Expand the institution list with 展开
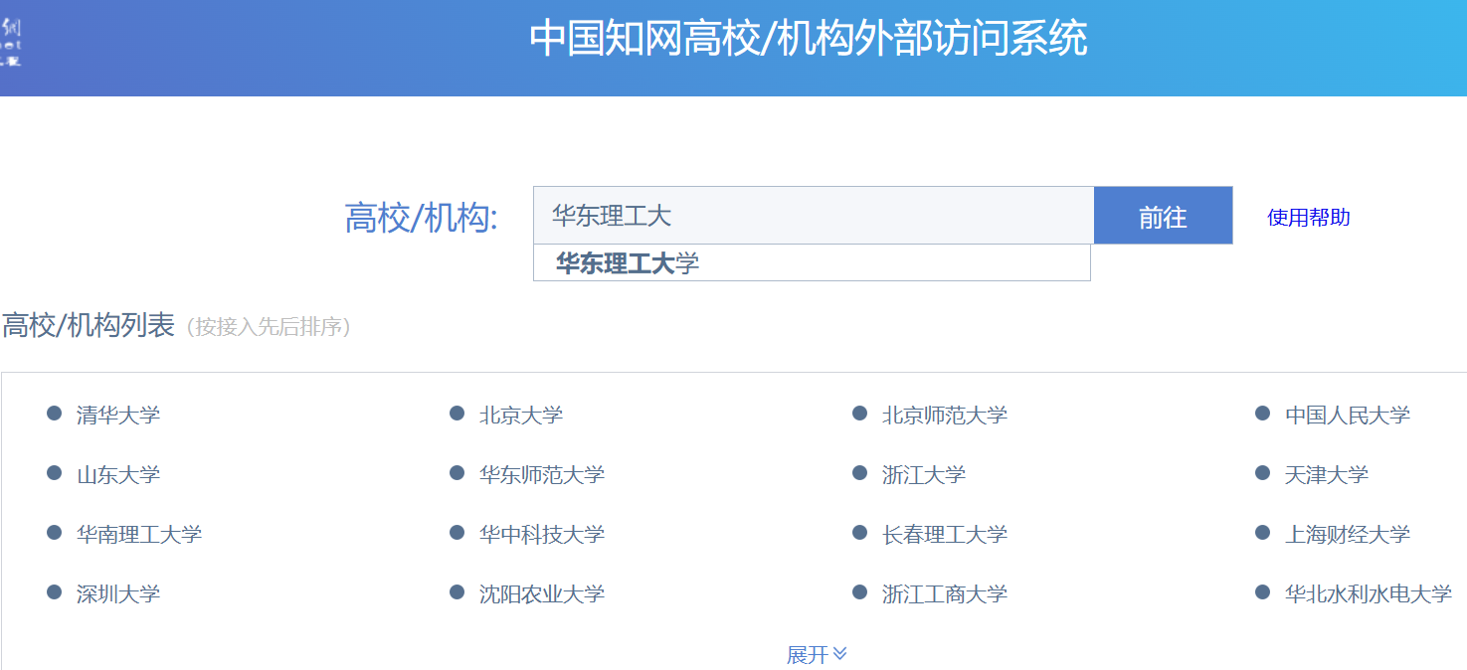Image resolution: width=1467 pixels, height=670 pixels. coord(817,654)
